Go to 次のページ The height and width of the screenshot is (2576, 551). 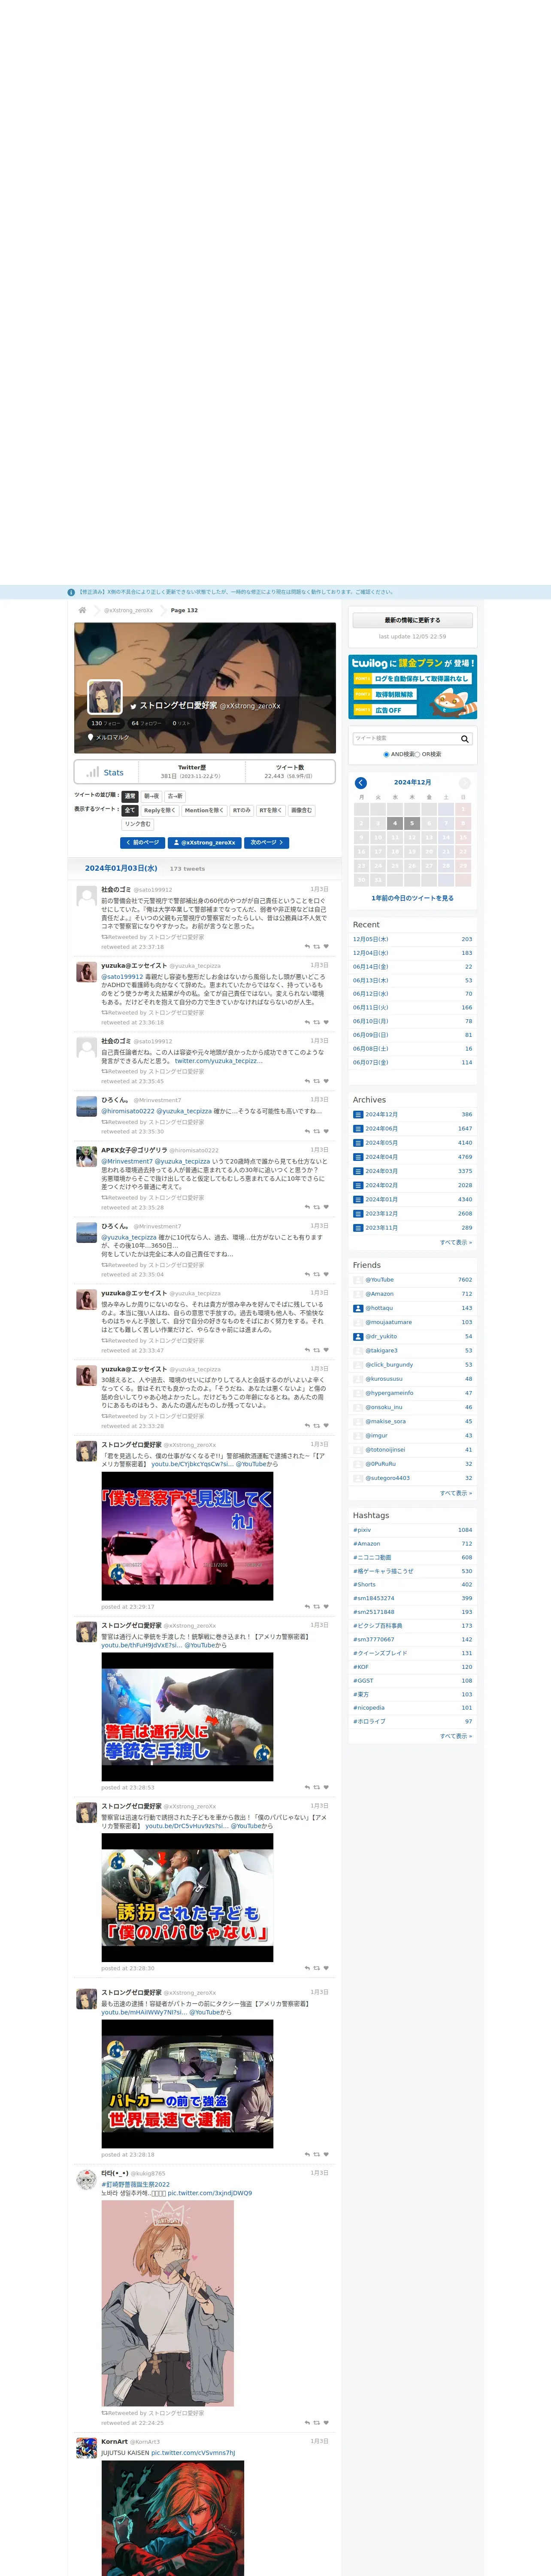coord(266,843)
